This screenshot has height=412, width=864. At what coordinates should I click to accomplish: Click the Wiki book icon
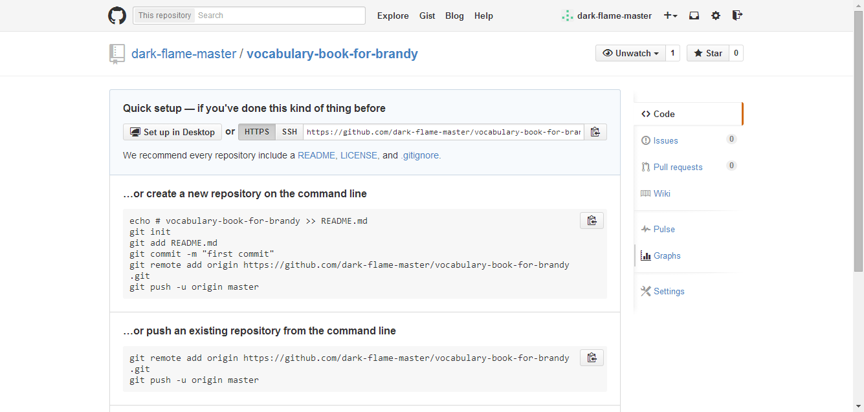(646, 193)
